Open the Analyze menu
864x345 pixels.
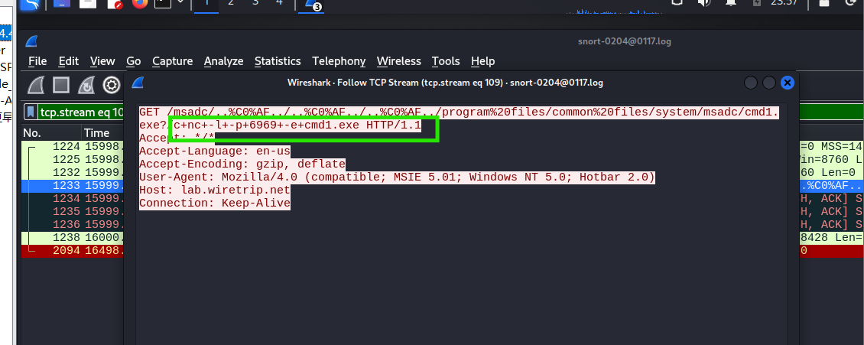224,61
